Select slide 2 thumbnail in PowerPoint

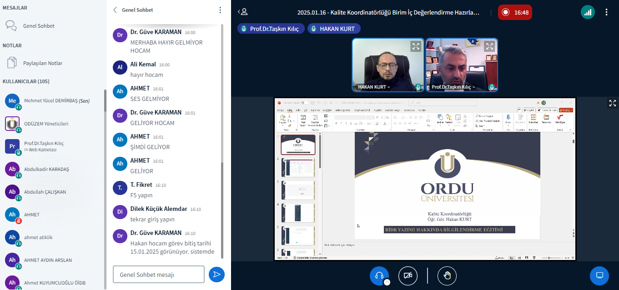298,167
